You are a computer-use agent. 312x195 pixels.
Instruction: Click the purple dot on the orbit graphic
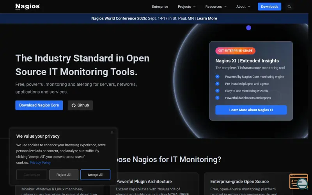(x=248, y=28)
